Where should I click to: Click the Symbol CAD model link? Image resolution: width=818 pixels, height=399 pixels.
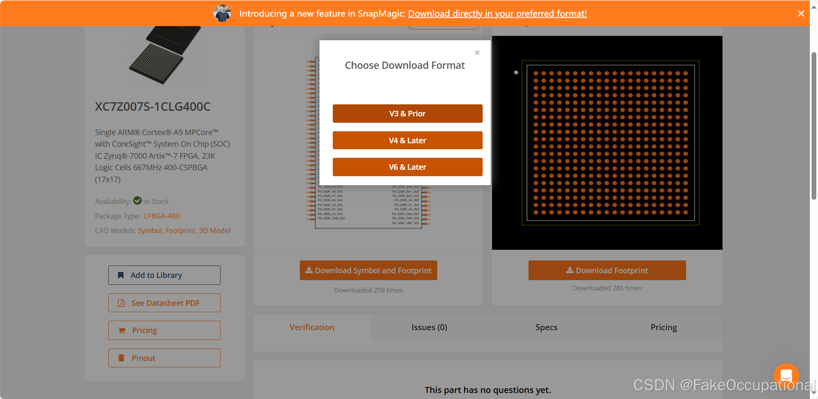(x=149, y=231)
